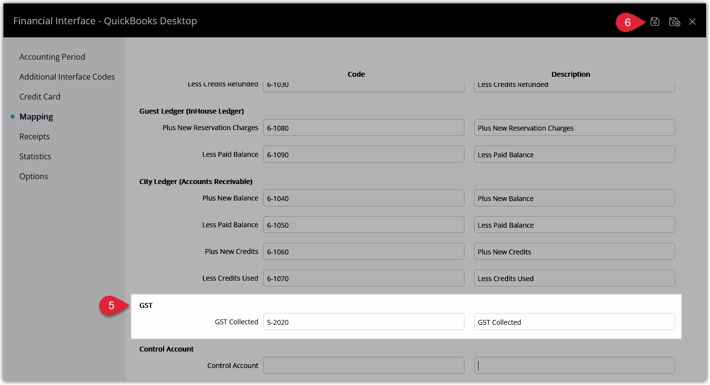The width and height of the screenshot is (710, 385).
Task: Select City Ledger Less Paid Balance code 6-1050
Action: point(363,225)
